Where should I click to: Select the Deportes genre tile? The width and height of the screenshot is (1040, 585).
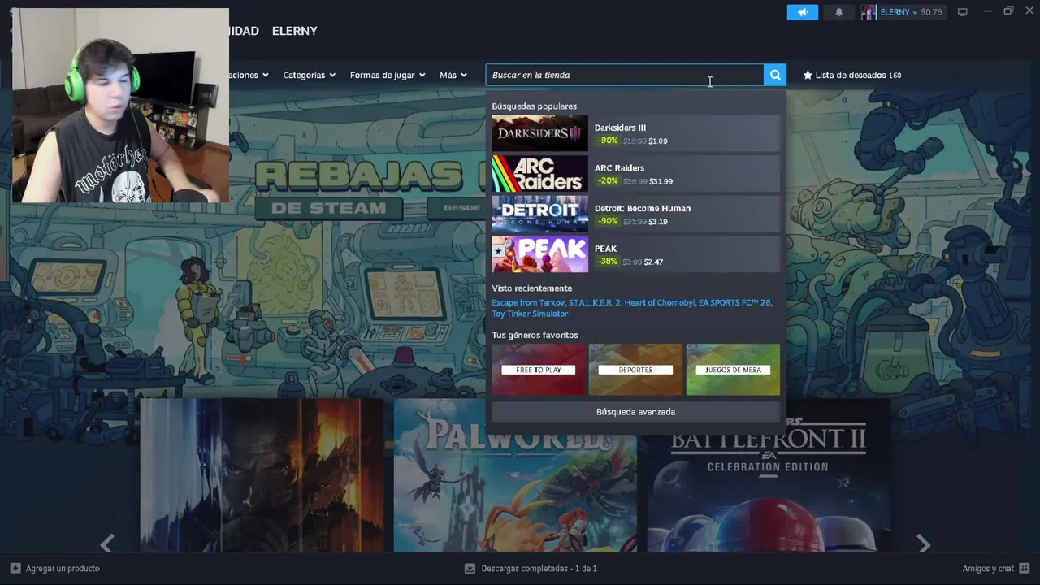coord(635,370)
